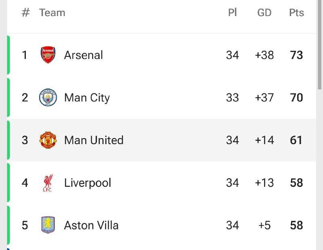Open the Man City team page

click(87, 98)
